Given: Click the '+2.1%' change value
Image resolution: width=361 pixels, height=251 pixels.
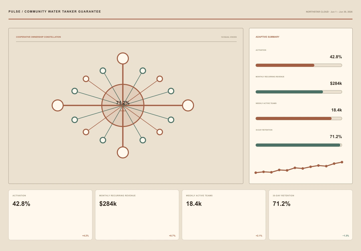Looking at the screenshot, I should [x=259, y=236].
